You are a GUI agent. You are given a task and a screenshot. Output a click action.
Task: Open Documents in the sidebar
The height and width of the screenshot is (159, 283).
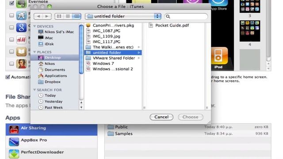[52, 70]
